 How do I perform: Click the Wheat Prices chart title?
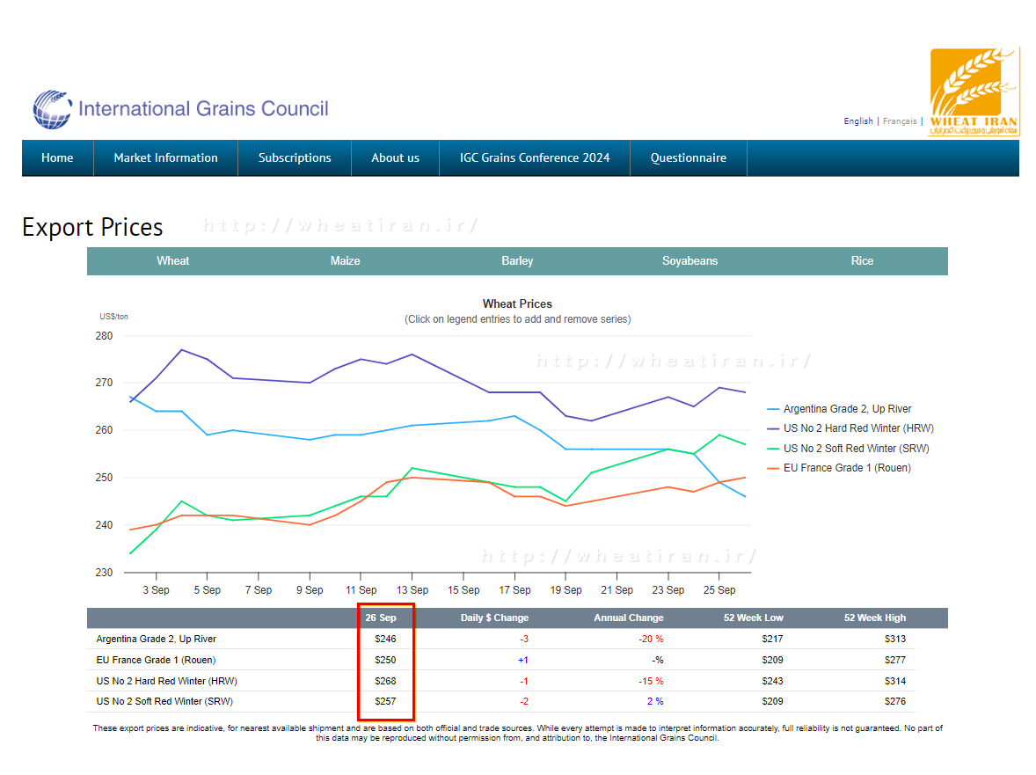point(517,303)
